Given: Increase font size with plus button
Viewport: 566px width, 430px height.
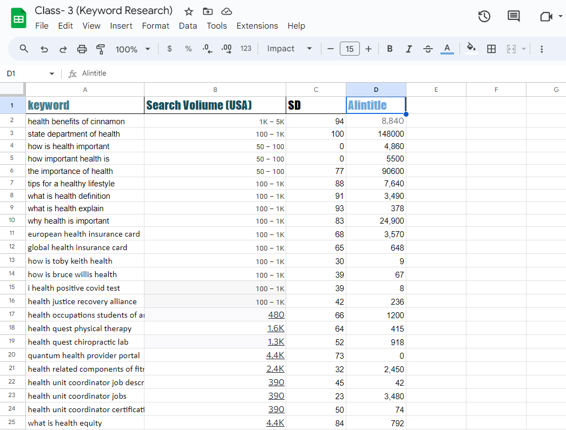Looking at the screenshot, I should pyautogui.click(x=368, y=49).
